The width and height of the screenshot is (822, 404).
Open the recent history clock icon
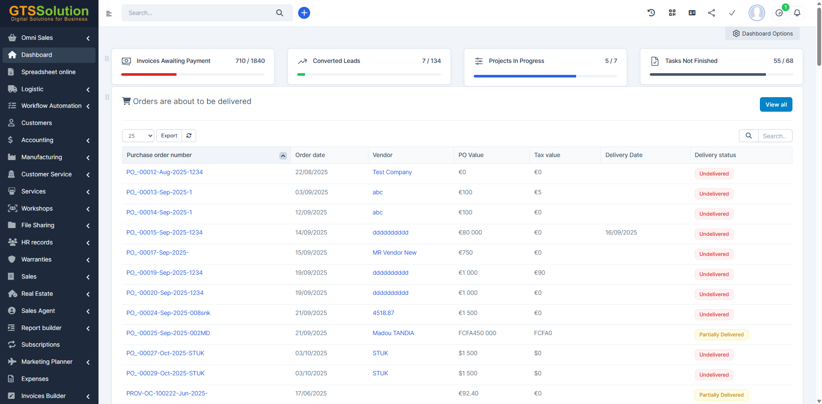tap(651, 13)
